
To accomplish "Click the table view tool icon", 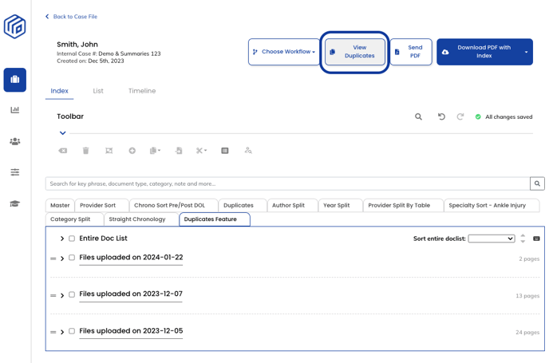I will 225,151.
